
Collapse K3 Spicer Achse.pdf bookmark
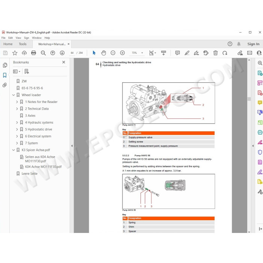point(14,150)
